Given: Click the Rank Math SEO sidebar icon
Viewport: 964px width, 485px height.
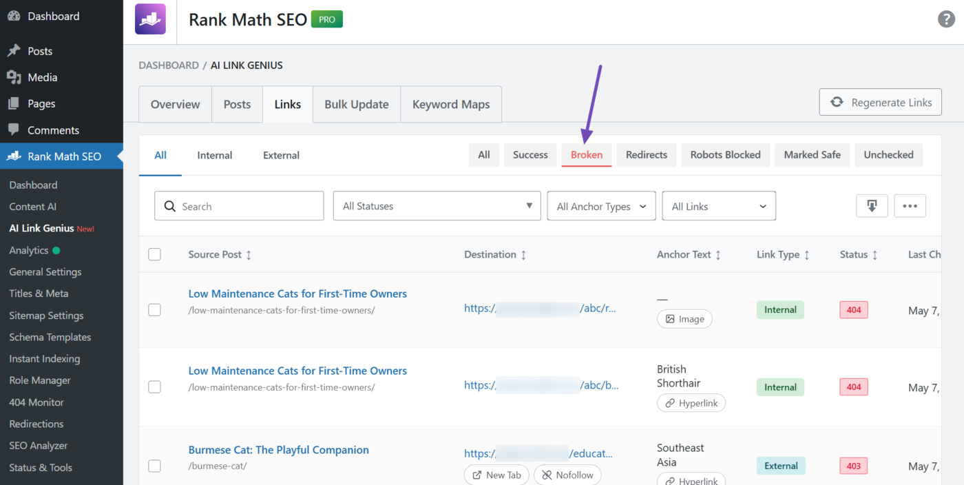Looking at the screenshot, I should [14, 156].
